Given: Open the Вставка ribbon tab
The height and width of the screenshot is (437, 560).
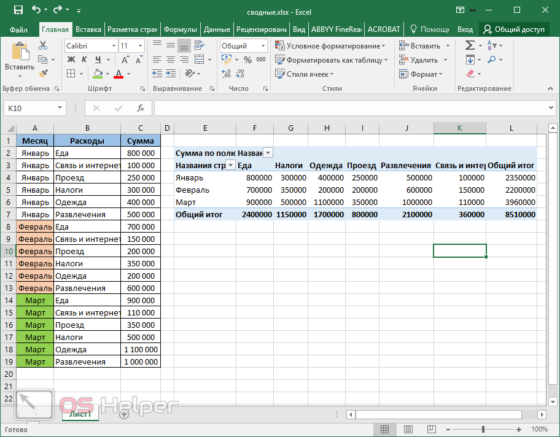Looking at the screenshot, I should 88,29.
